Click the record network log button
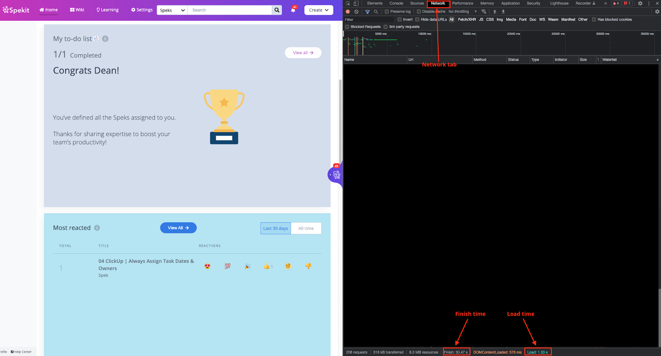 coord(348,12)
